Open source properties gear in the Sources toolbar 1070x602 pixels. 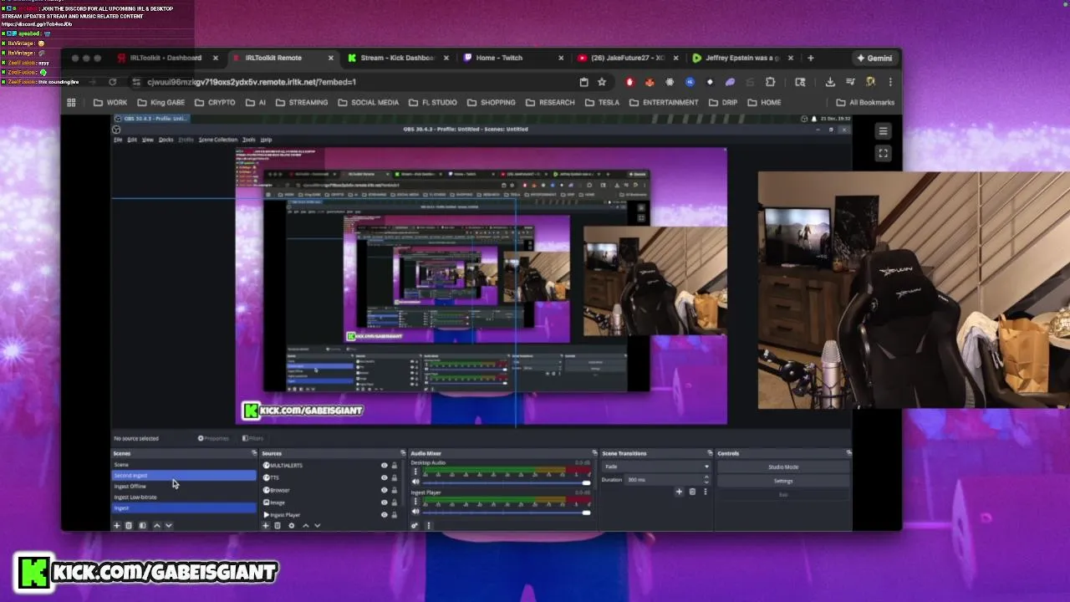pos(292,525)
